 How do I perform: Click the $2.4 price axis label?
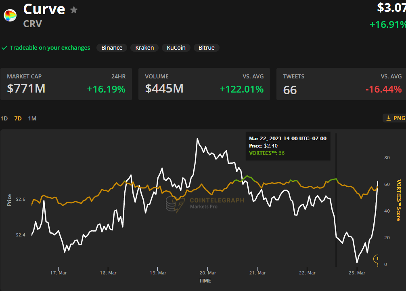tap(21, 235)
